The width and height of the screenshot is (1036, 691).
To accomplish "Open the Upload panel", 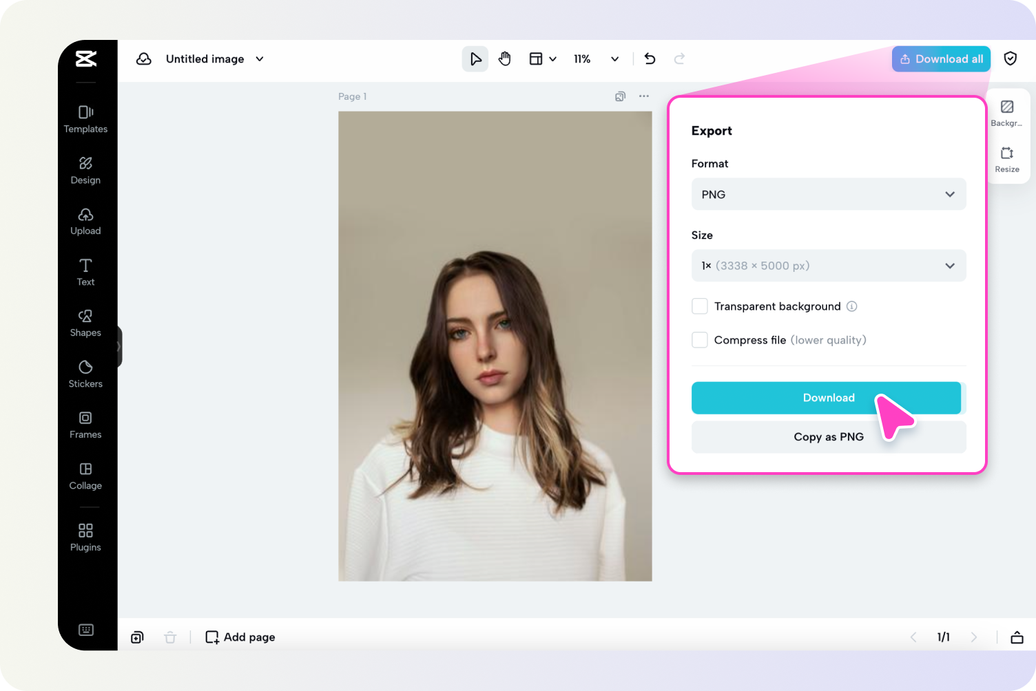I will click(85, 220).
